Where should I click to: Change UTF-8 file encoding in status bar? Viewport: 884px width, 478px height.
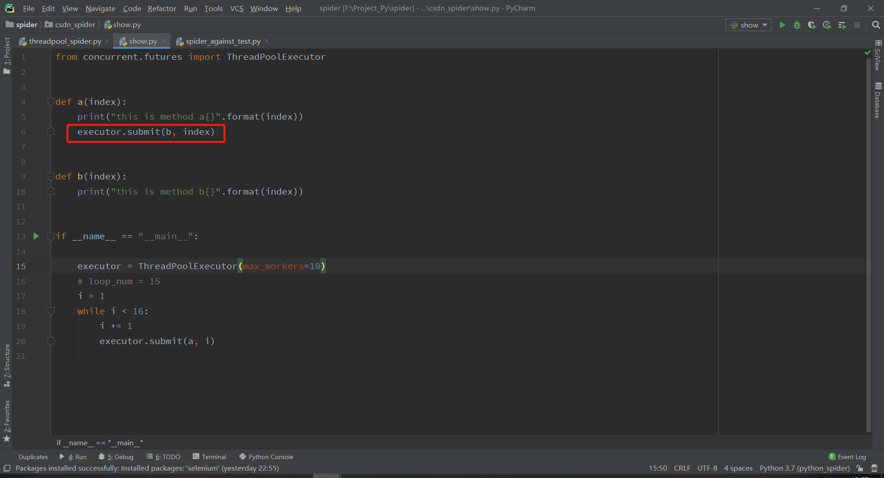[x=707, y=468]
